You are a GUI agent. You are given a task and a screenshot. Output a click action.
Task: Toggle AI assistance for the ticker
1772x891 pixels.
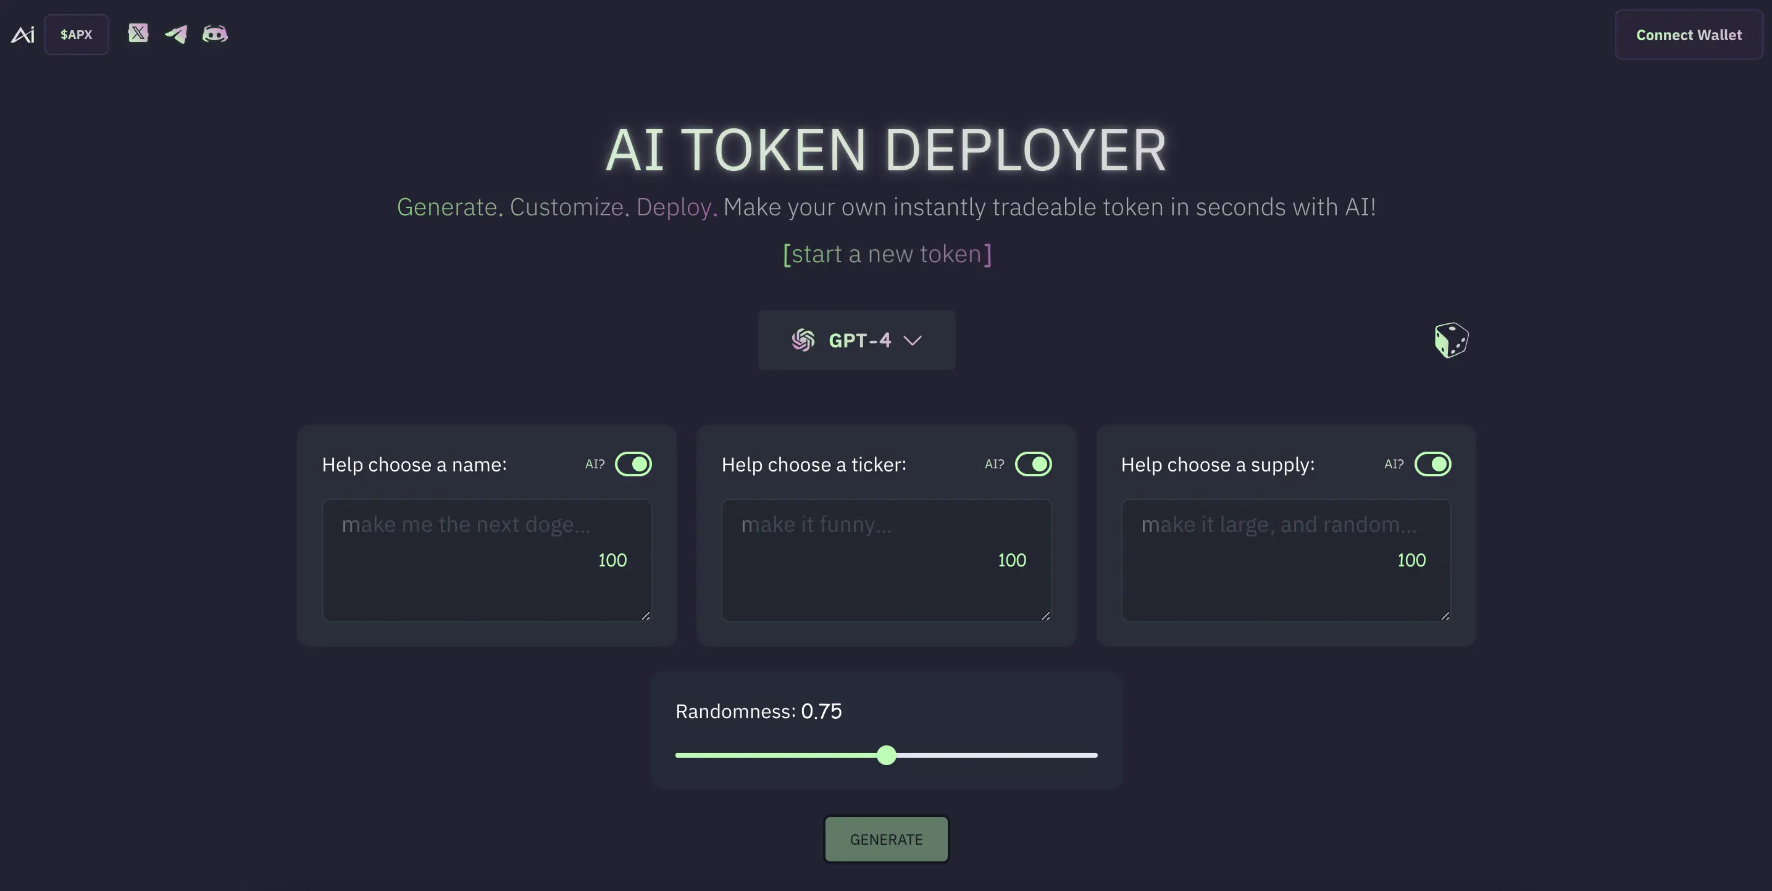point(1034,464)
